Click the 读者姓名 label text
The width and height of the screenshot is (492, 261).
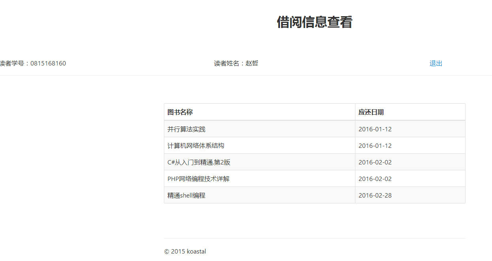227,63
